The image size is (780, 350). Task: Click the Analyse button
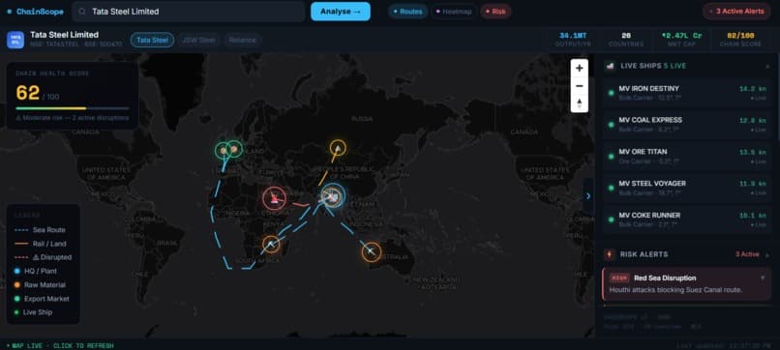341,12
